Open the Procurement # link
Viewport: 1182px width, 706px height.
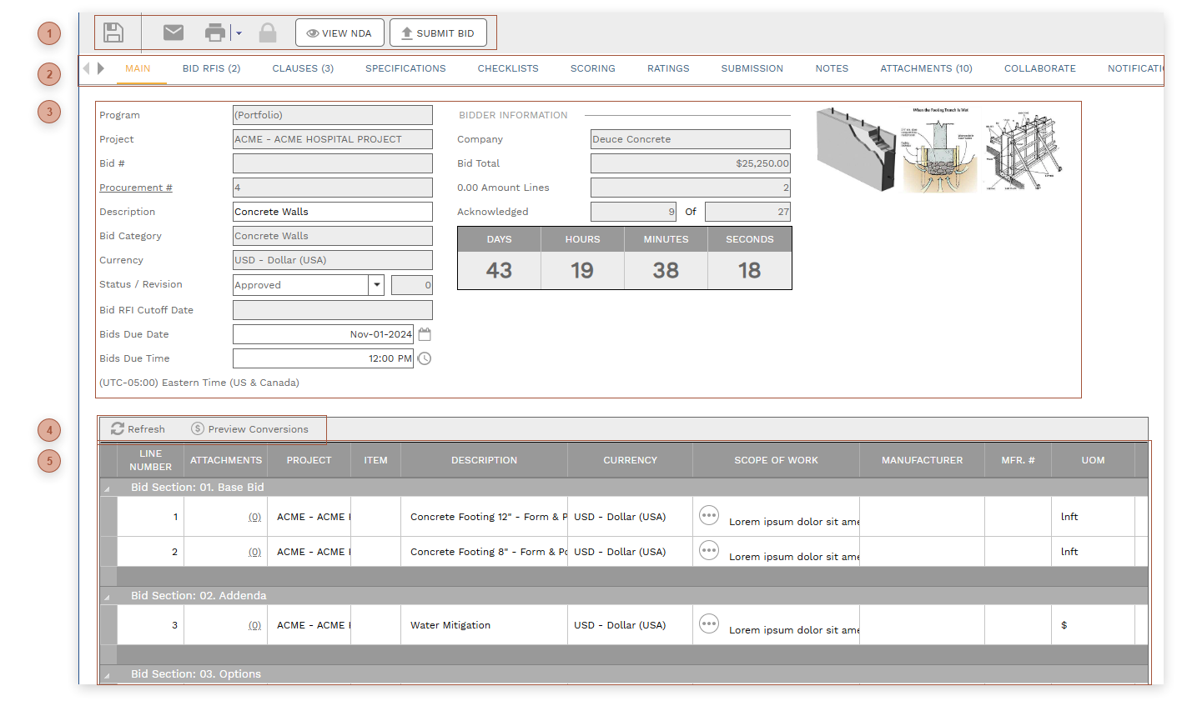coord(135,187)
